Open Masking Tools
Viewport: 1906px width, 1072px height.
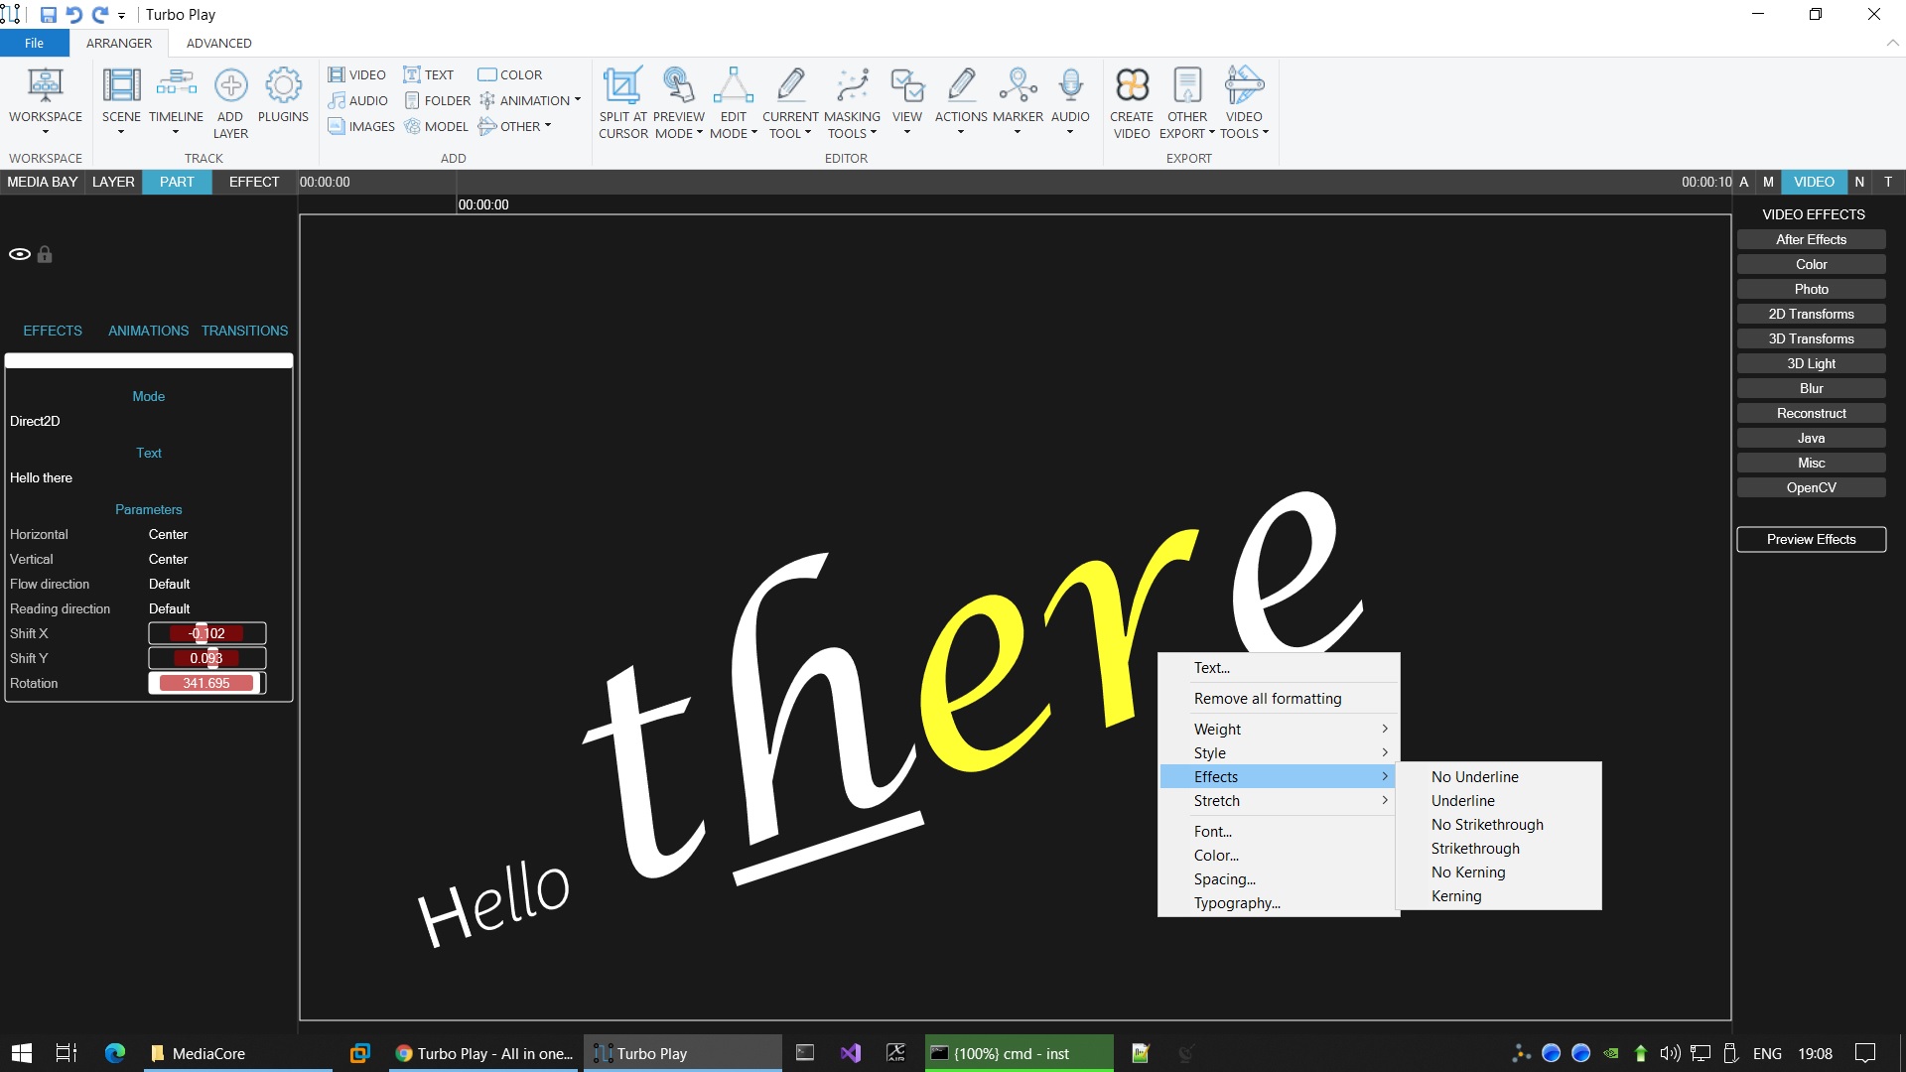852,100
